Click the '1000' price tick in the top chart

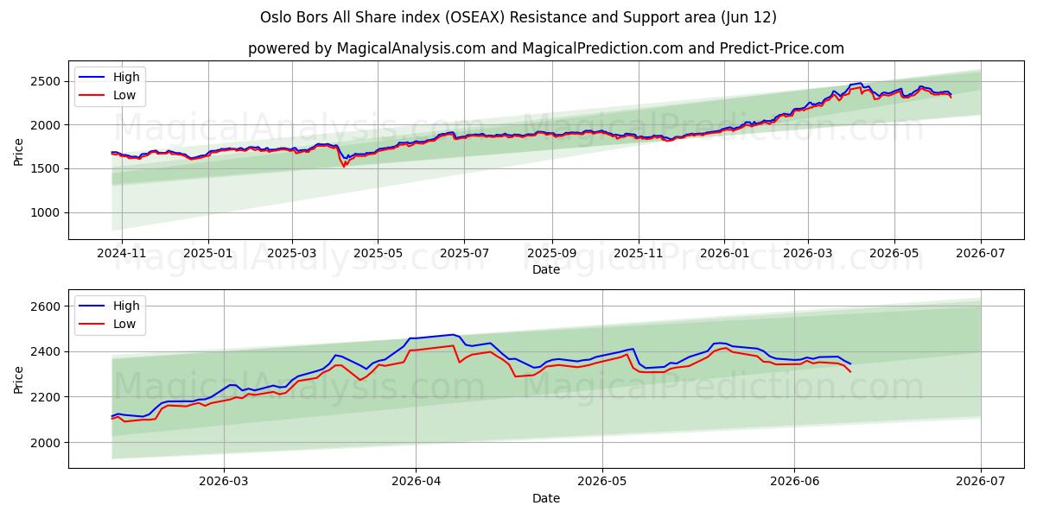click(x=48, y=212)
